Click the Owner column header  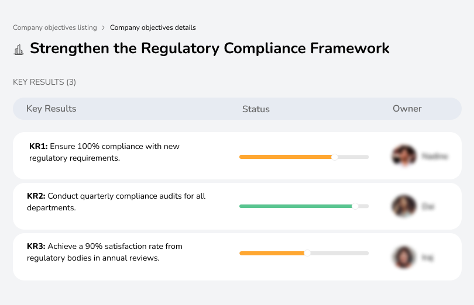pos(407,109)
